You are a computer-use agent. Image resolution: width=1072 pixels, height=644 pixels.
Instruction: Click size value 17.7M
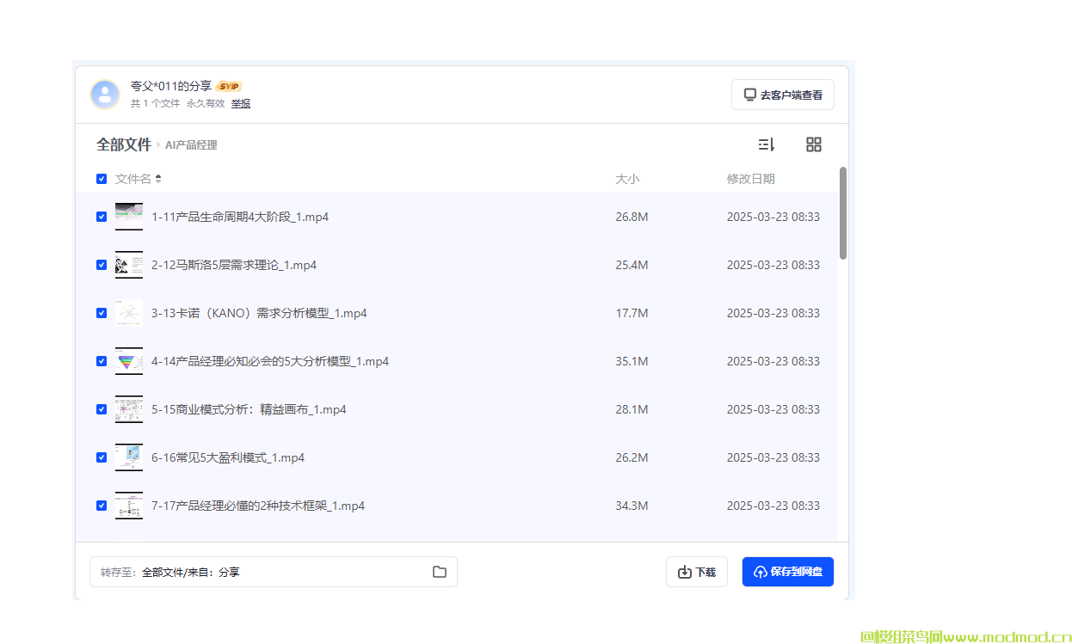coord(631,313)
